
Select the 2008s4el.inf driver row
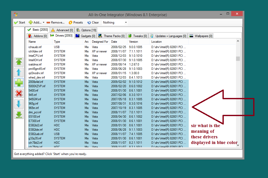(108, 82)
